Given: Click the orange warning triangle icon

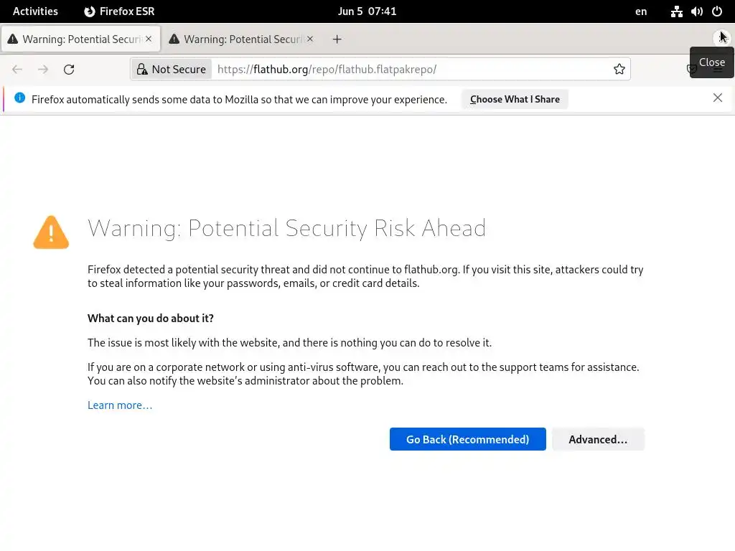Looking at the screenshot, I should click(51, 232).
